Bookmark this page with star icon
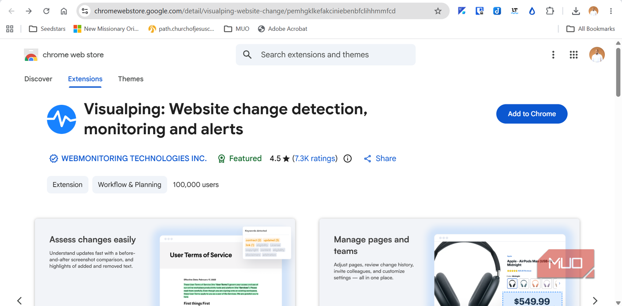The width and height of the screenshot is (622, 306). (438, 11)
